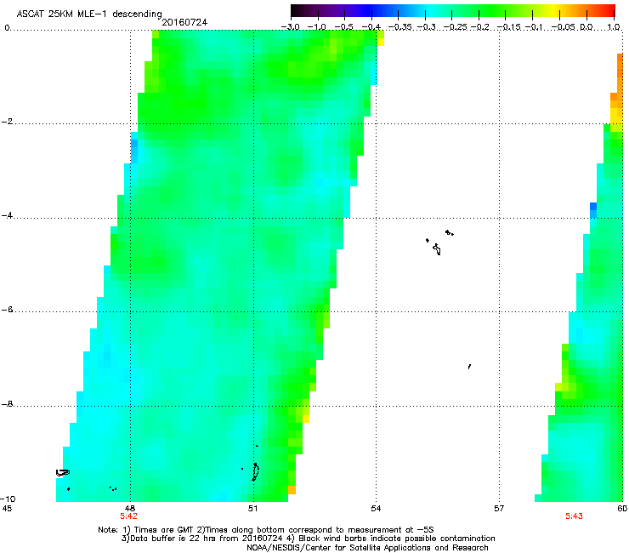Click the longitude label '54'
Image resolution: width=629 pixels, height=553 pixels.
[x=376, y=509]
